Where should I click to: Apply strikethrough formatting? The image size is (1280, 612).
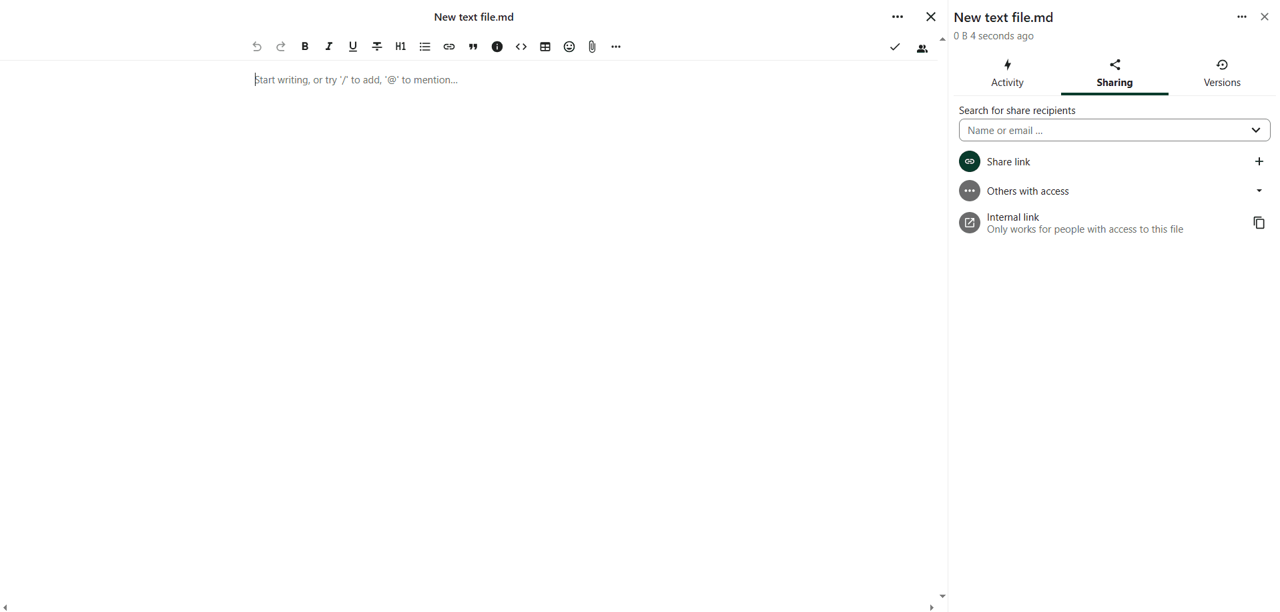377,47
